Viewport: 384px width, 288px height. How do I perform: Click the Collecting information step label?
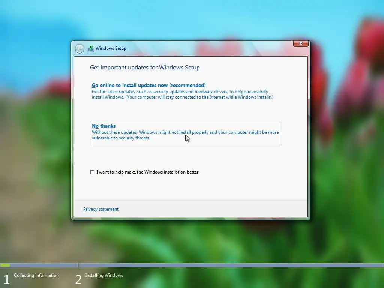(36, 275)
